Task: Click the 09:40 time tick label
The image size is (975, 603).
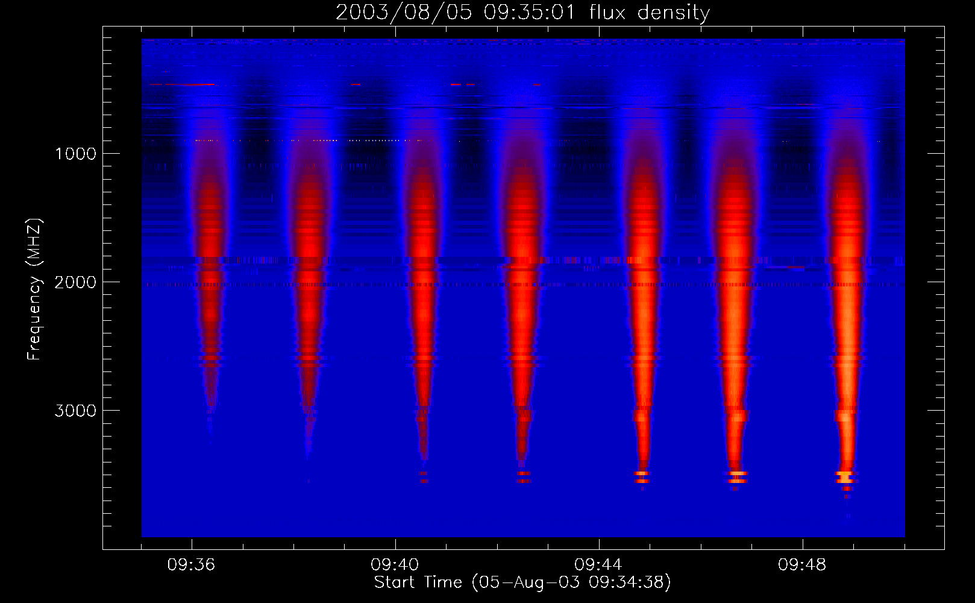Action: (395, 565)
